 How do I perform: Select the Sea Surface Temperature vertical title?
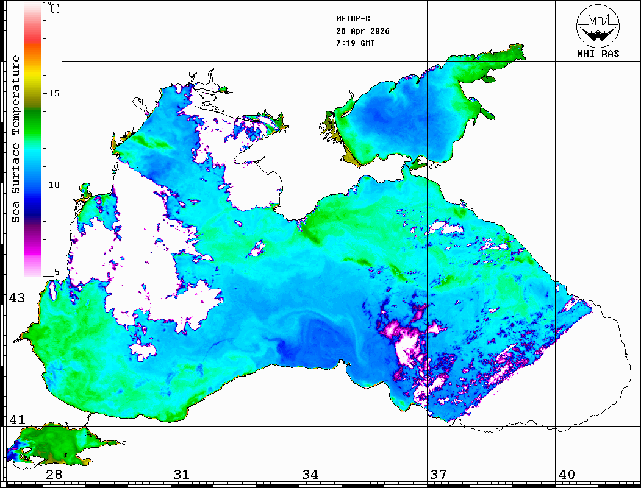[16, 139]
